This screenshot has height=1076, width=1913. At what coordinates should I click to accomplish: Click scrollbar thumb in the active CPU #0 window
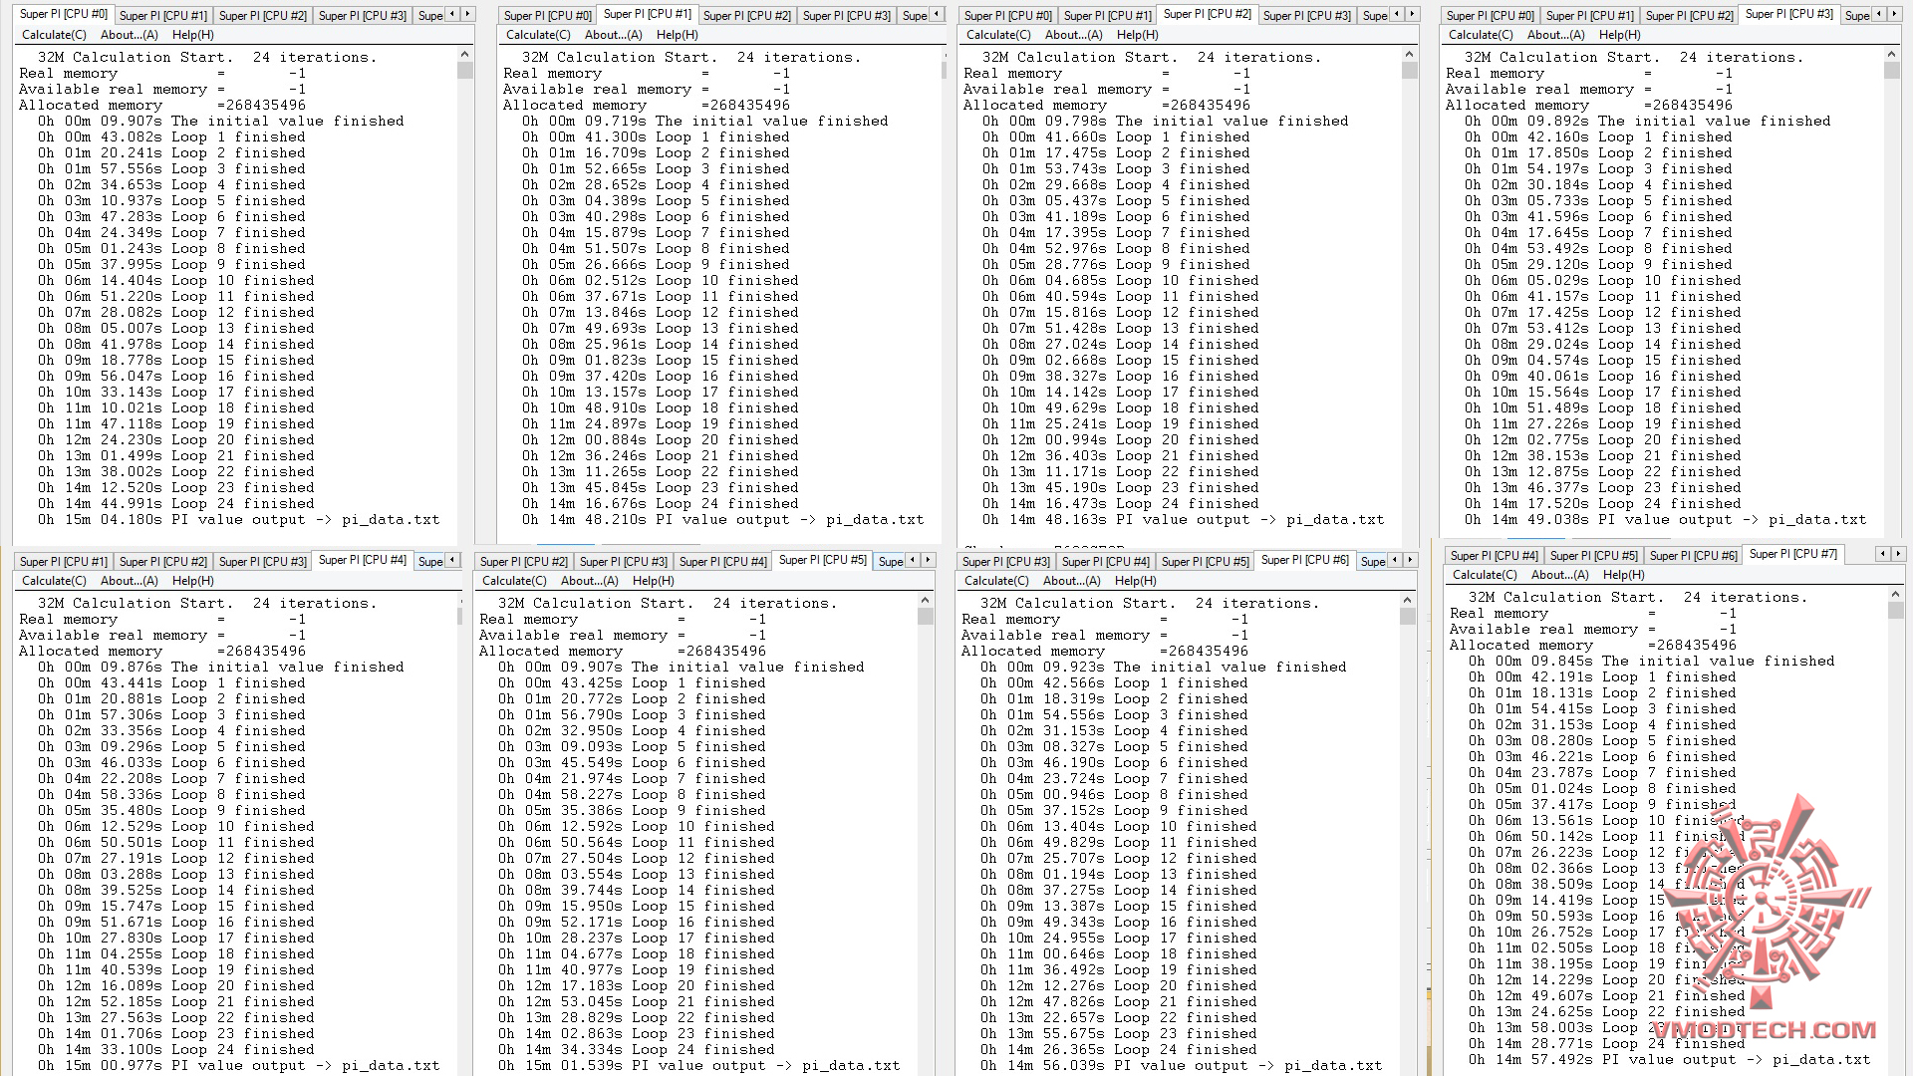[465, 71]
